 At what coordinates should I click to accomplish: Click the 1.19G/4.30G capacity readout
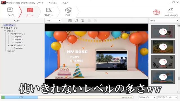point(126,97)
